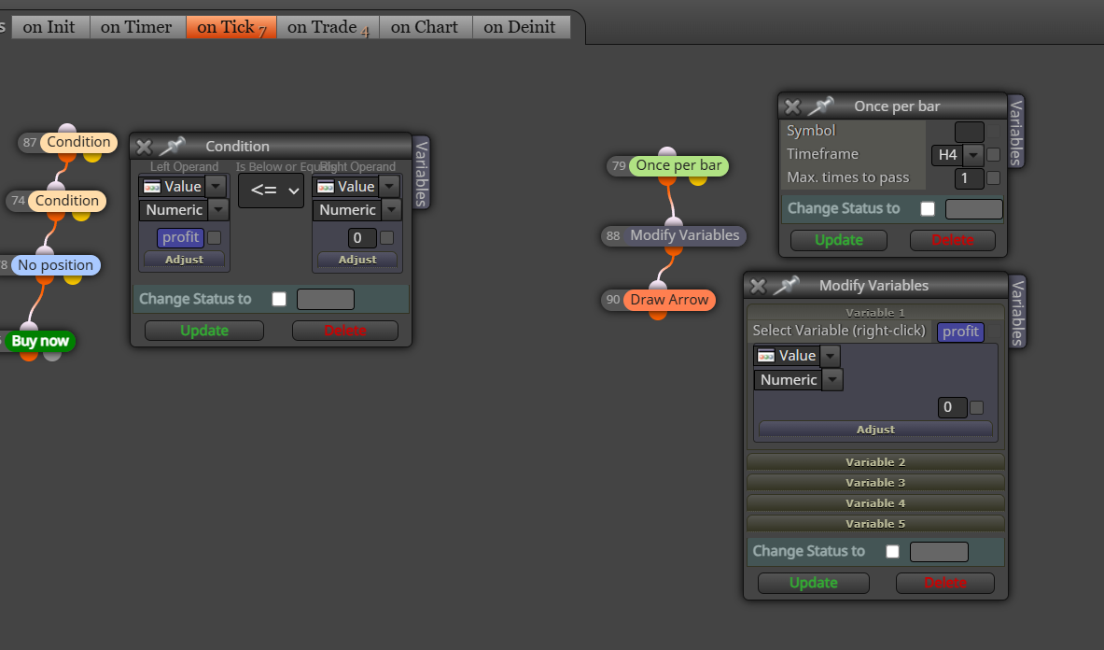Select Condition block number 74
Image resolution: width=1104 pixels, height=650 pixels.
(x=67, y=201)
